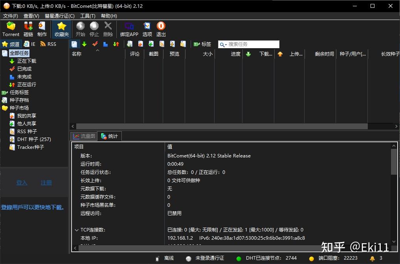Image resolution: width=400 pixels, height=264 pixels.
Task: Click the DHT torrents icon in task toolbar
Action: coord(172,44)
